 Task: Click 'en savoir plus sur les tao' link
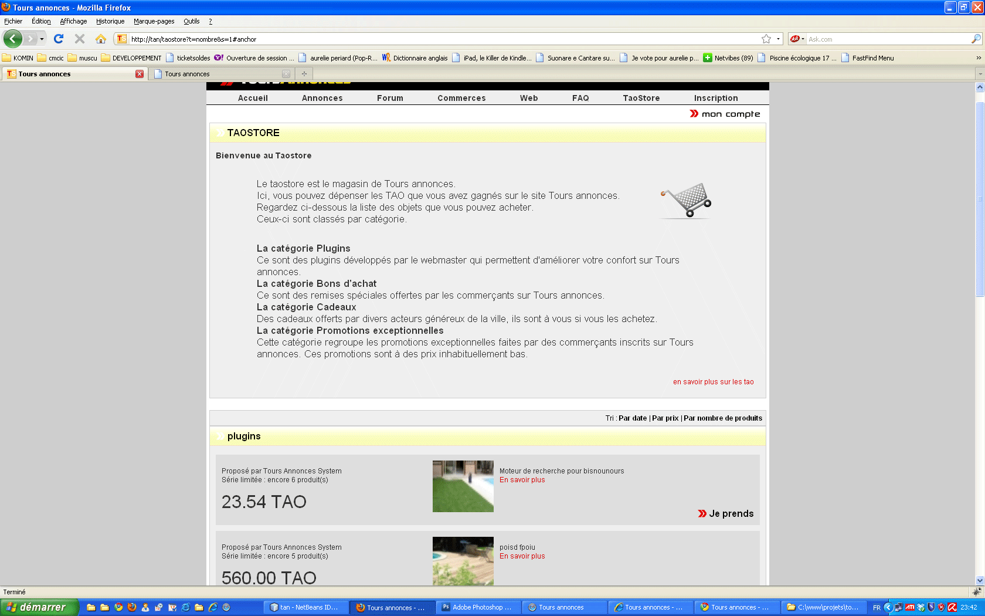[713, 382]
